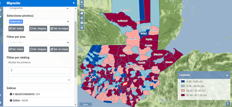232x107 pixels.
Task: Remove the Guatemala pivot tag
Action: (x=22, y=21)
